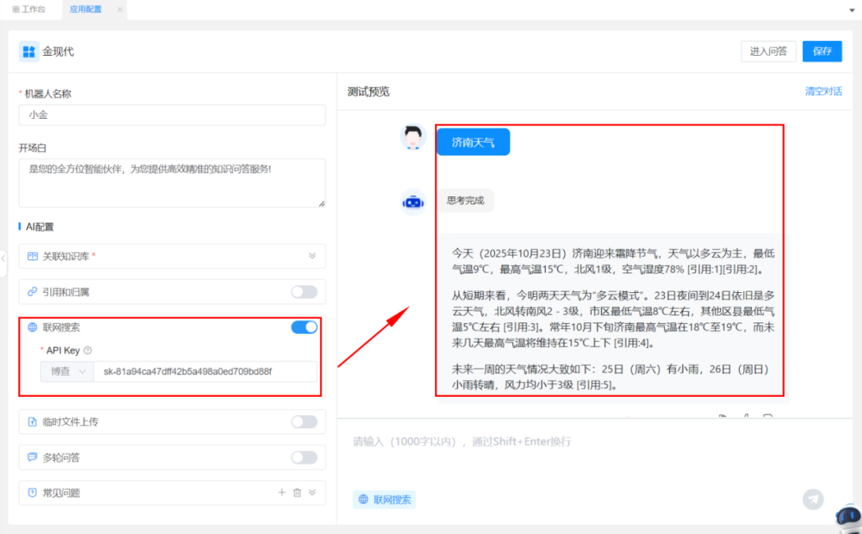Viewport: 862px width, 534px height.
Task: Expand the 关联知识库 section chevron
Action: (314, 256)
